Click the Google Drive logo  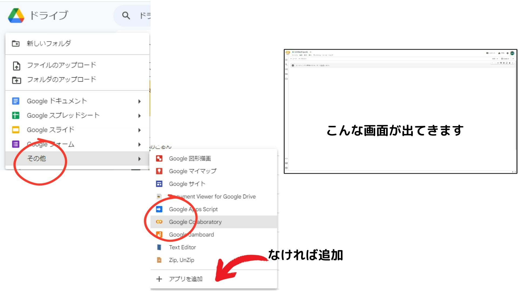click(x=15, y=15)
